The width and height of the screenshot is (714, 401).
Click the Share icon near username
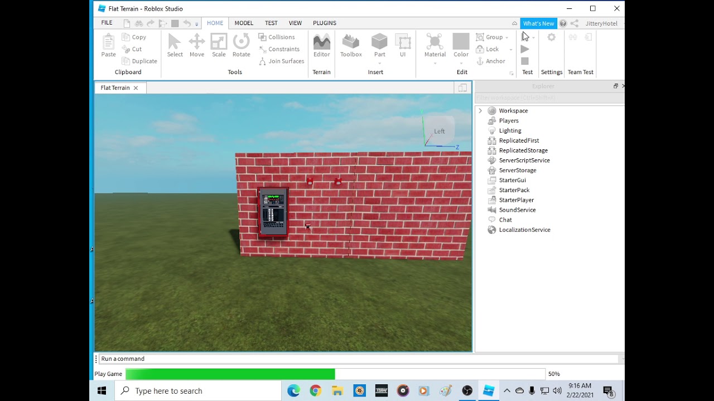point(574,23)
